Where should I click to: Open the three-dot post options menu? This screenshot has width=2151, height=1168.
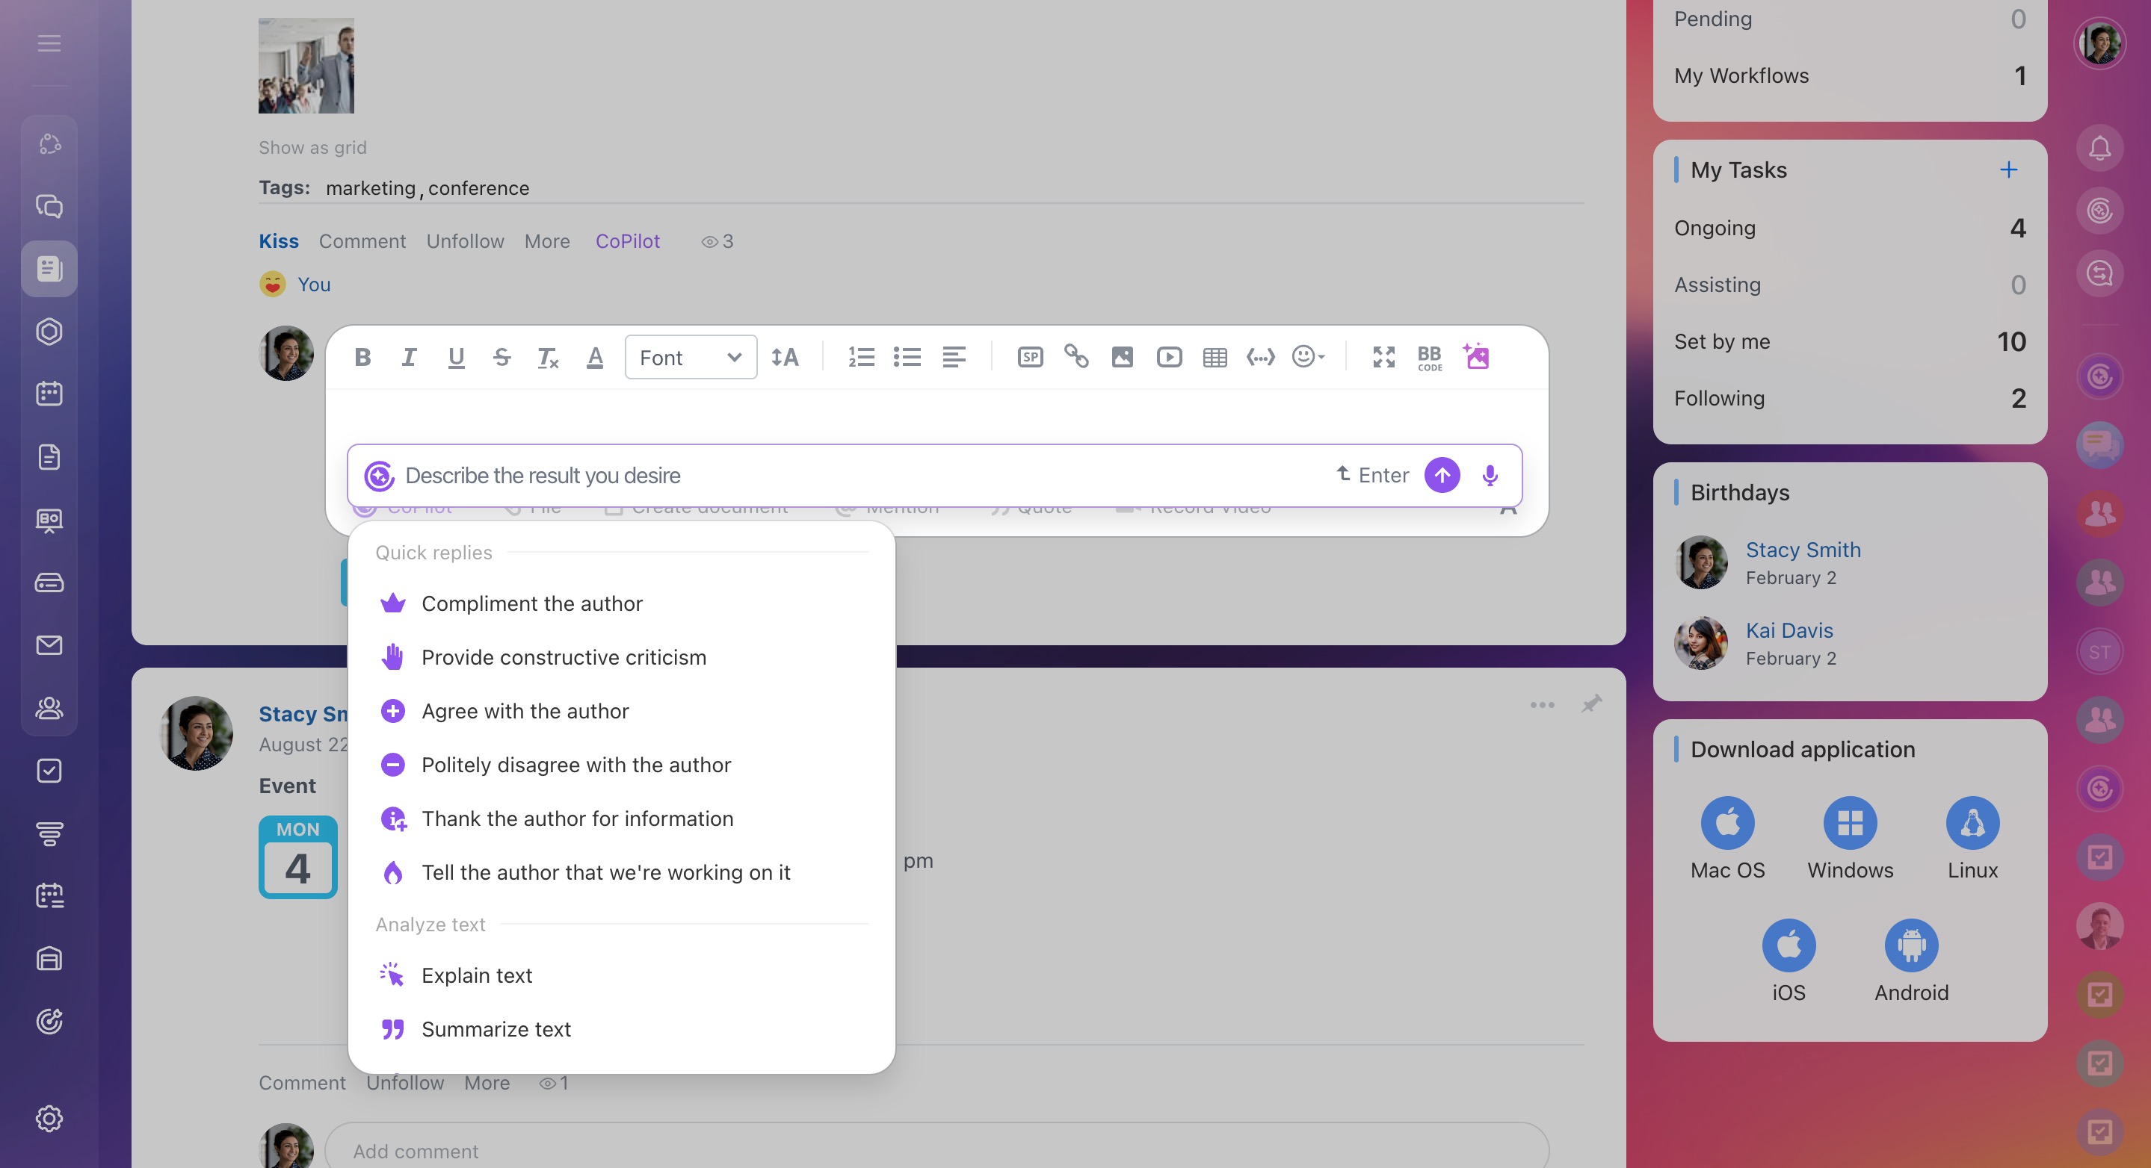1541,705
